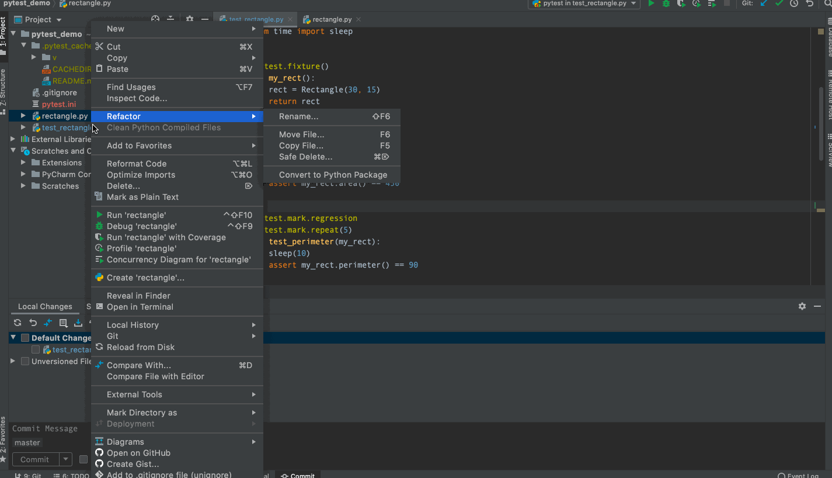Click the Git commit green checkmark

click(x=779, y=4)
